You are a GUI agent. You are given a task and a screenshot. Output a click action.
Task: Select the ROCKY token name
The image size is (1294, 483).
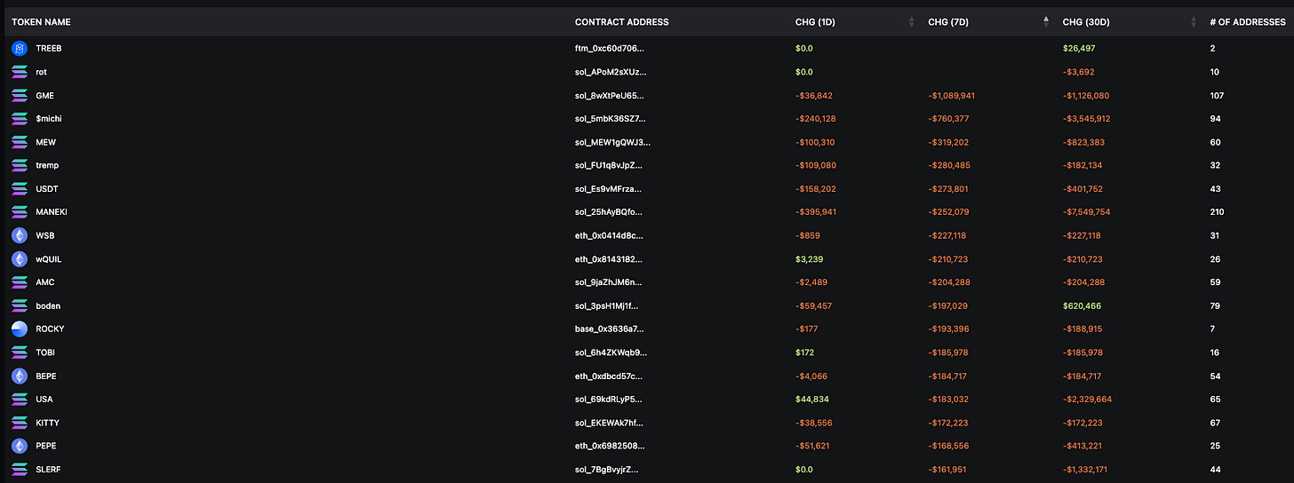(50, 329)
